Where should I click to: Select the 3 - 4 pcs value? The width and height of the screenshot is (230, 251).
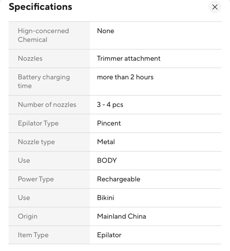point(110,105)
